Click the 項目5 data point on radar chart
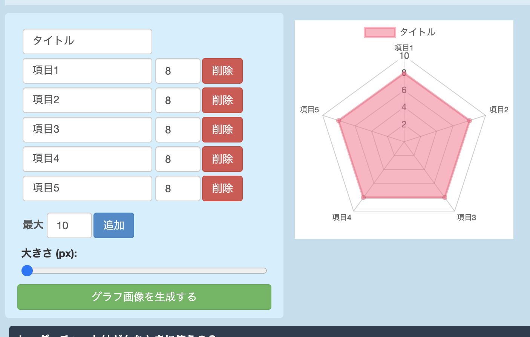Image resolution: width=530 pixels, height=337 pixels. click(x=339, y=121)
